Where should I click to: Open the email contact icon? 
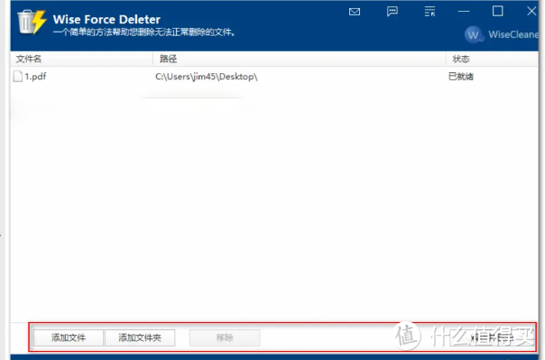pyautogui.click(x=355, y=12)
